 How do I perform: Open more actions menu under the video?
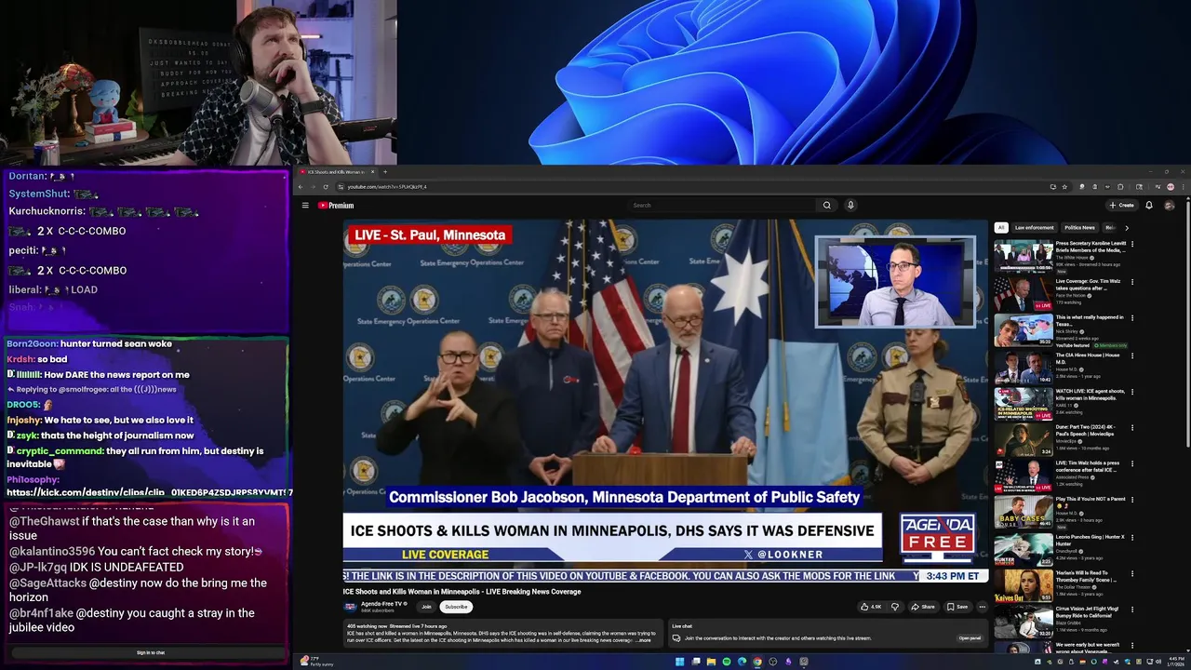pyautogui.click(x=982, y=607)
